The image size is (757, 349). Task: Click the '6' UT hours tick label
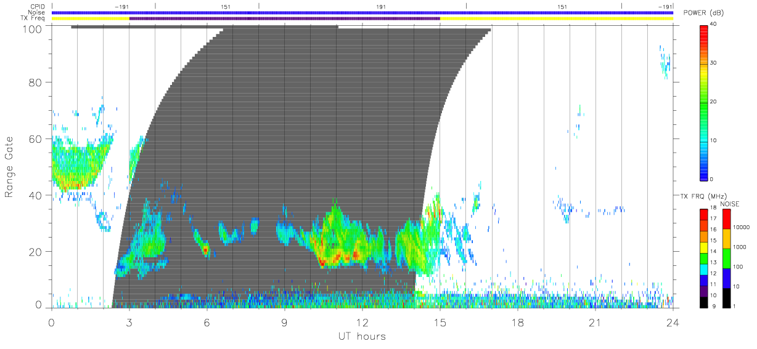(x=207, y=323)
